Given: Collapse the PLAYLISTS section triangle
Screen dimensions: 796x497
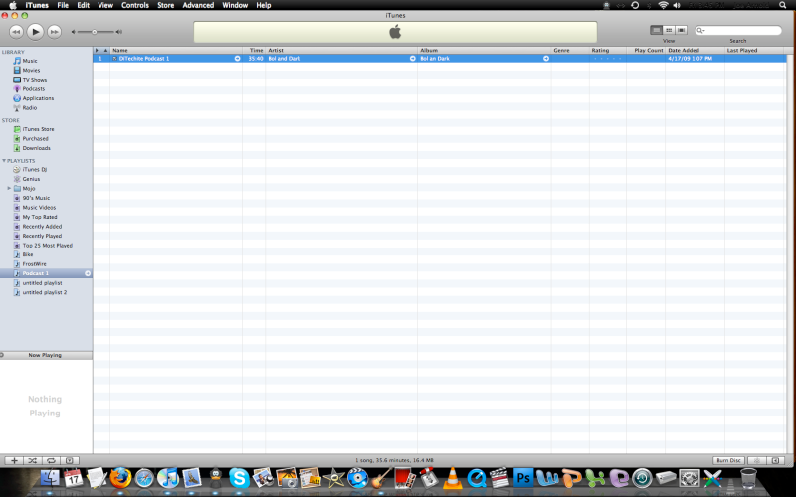Looking at the screenshot, I should click(4, 161).
